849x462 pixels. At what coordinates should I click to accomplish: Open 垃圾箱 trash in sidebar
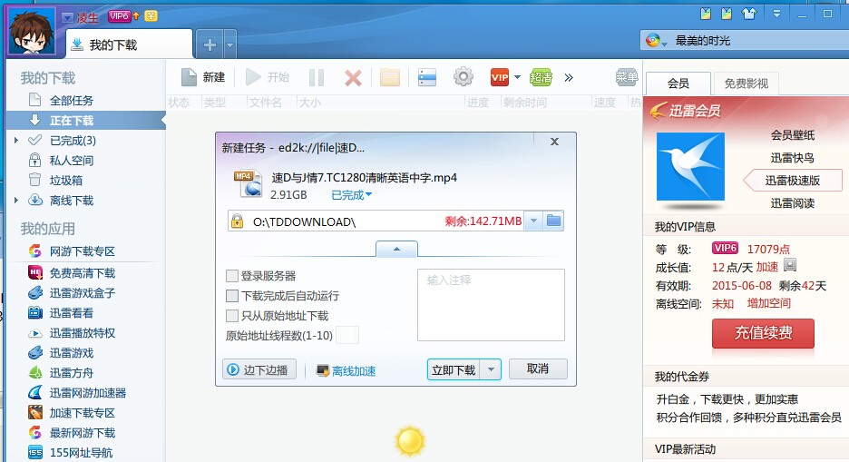click(x=66, y=181)
